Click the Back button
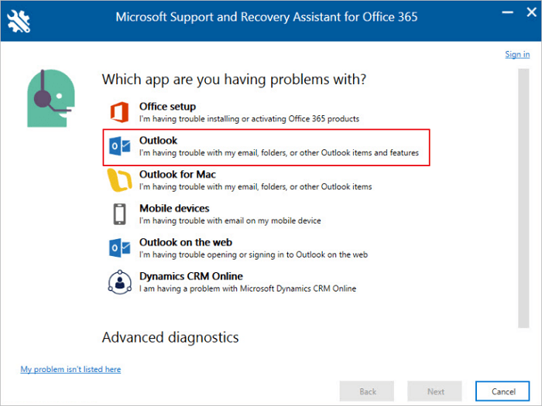The width and height of the screenshot is (542, 406). (x=368, y=391)
